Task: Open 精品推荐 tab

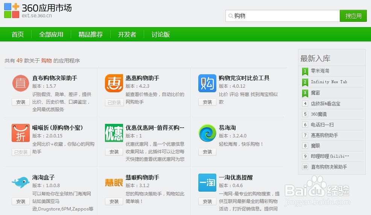Action: [x=91, y=34]
